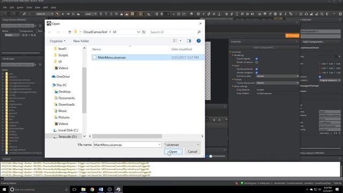This screenshot has width=343, height=193.
Task: Go up one folder level in Open dialog
Action: coord(70,32)
